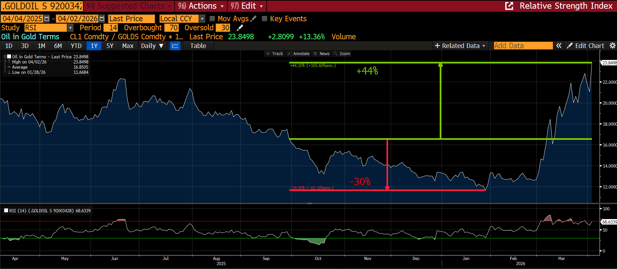Select the 6M time range tab
Screen dimensions: 617x269
(58, 46)
